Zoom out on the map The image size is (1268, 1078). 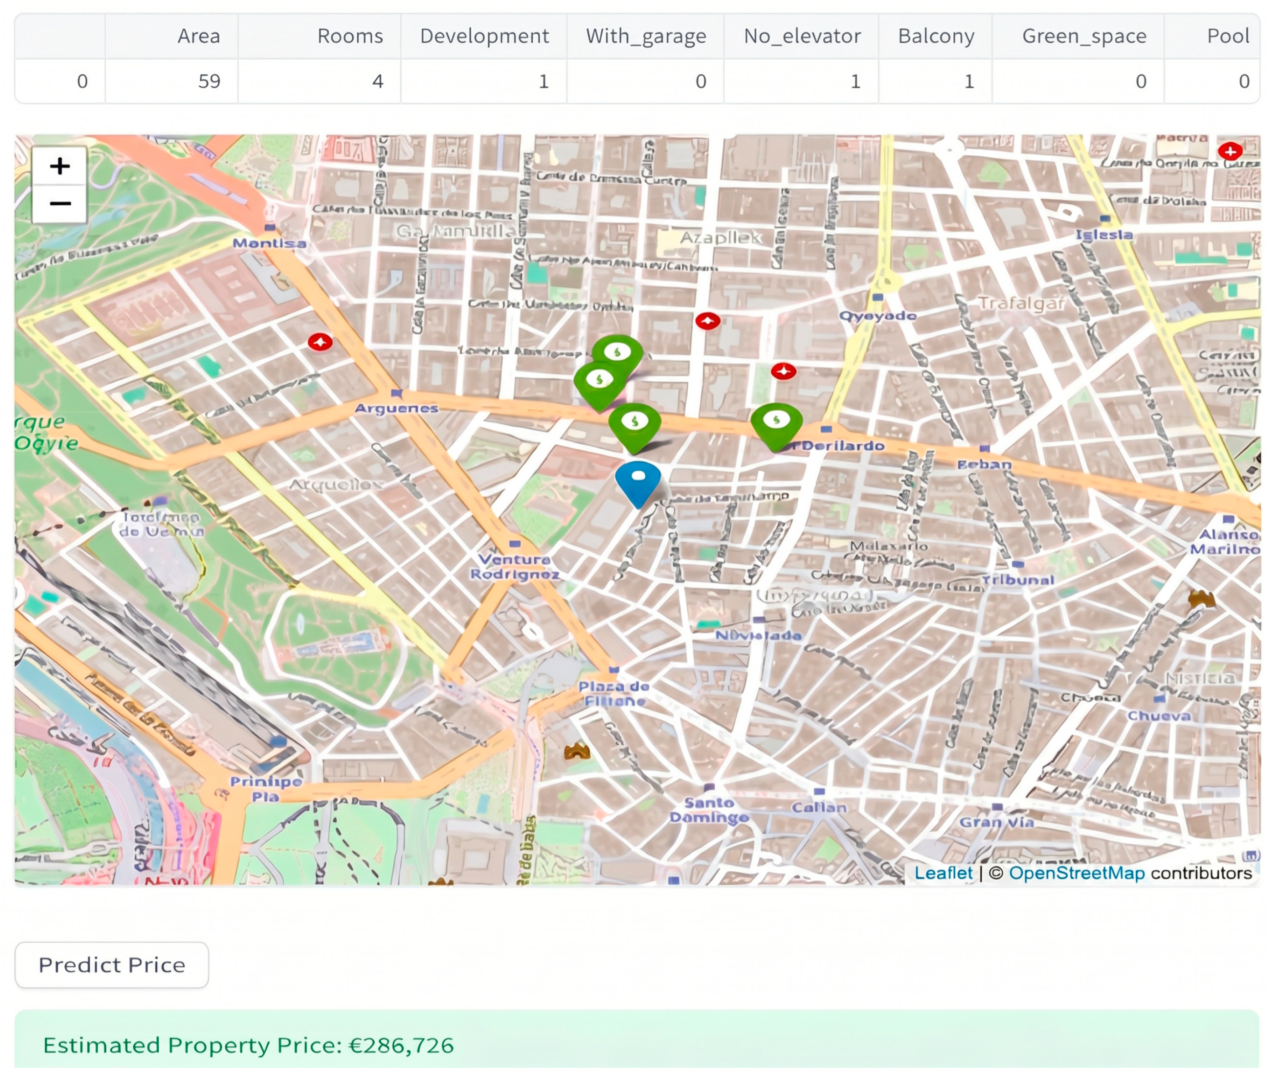[59, 203]
